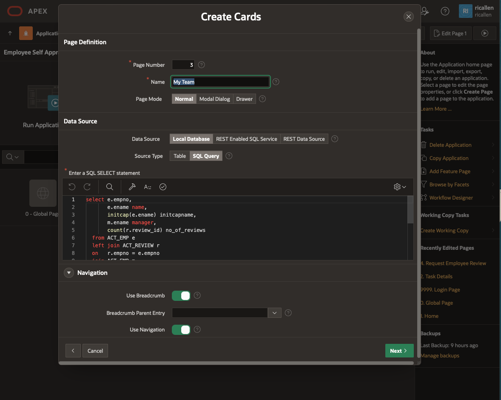Validate SQL with the checkmark icon
Image resolution: width=501 pixels, height=400 pixels.
point(162,187)
